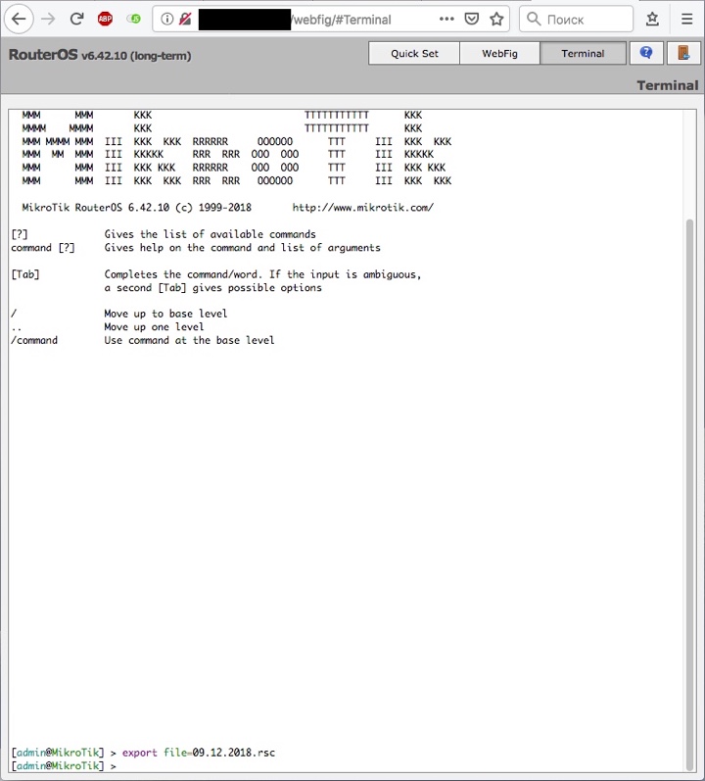Screen dimensions: 705x781
Task: Show site information via the info icon
Action: pos(167,20)
